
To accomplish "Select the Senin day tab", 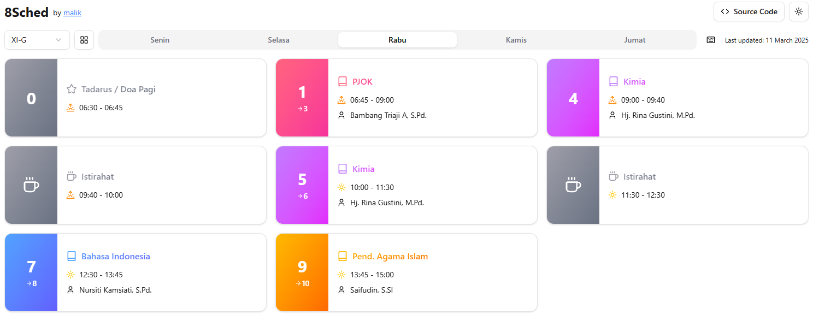I will tap(160, 39).
